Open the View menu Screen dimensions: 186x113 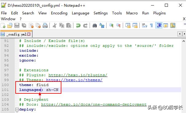[42, 13]
